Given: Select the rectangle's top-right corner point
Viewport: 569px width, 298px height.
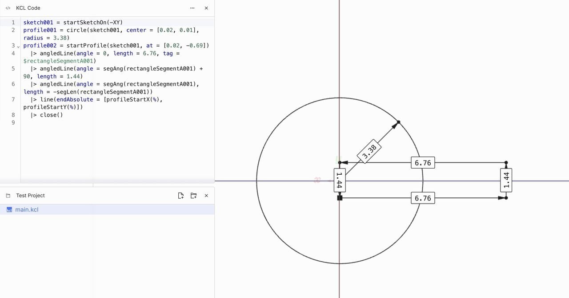Looking at the screenshot, I should (506, 163).
